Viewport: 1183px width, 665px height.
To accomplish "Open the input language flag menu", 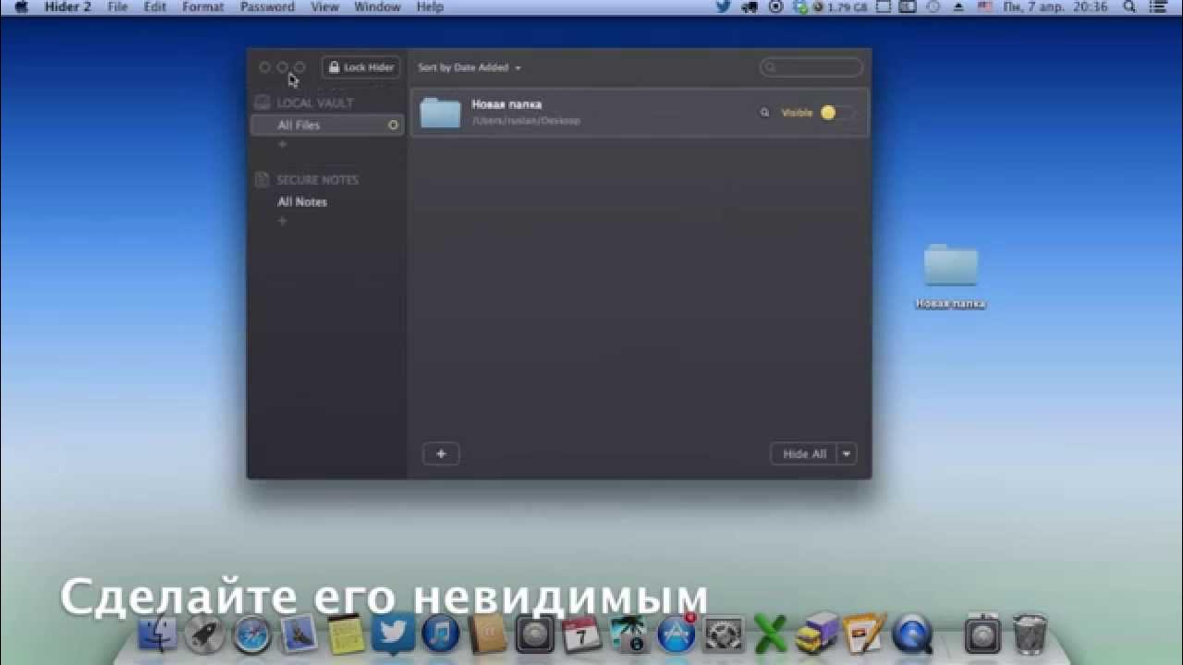I will (x=985, y=6).
